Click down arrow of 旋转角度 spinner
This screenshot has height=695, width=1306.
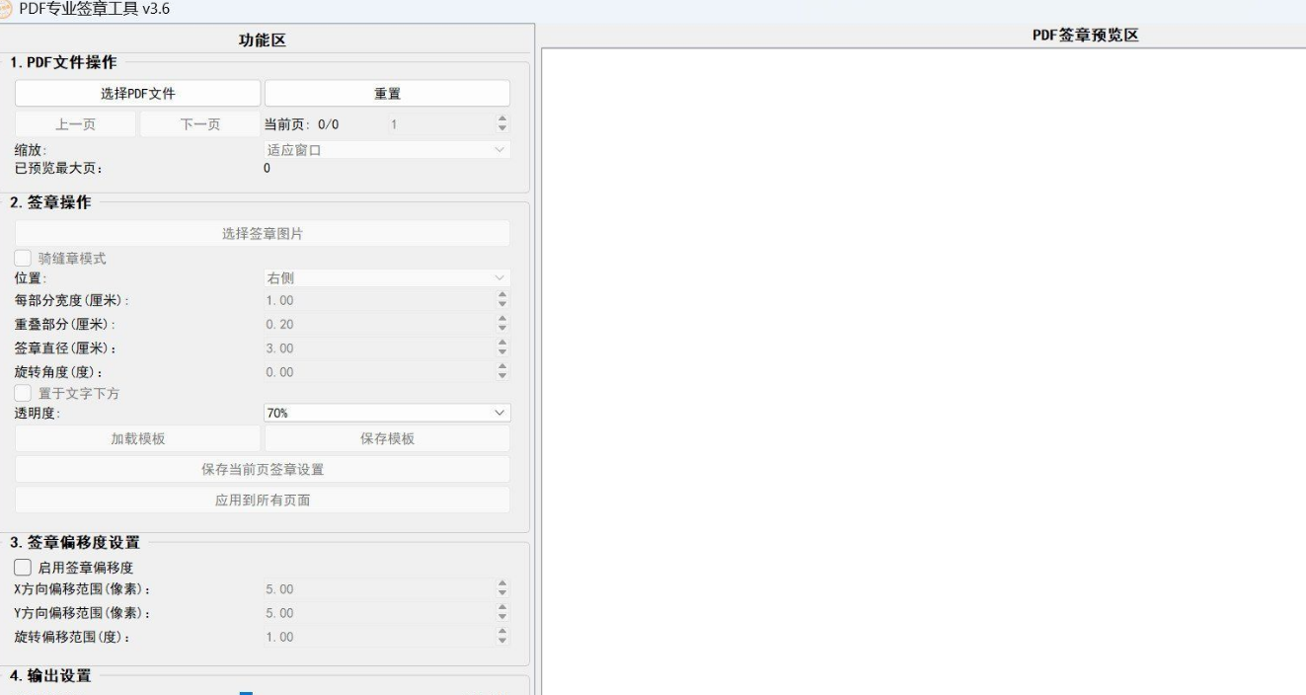(501, 376)
